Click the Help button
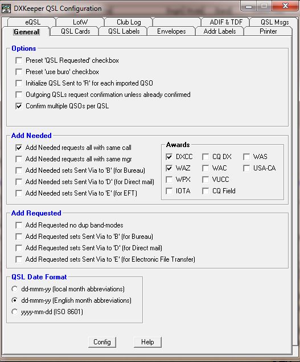Viewport: 300px width, 362px height. [x=147, y=342]
